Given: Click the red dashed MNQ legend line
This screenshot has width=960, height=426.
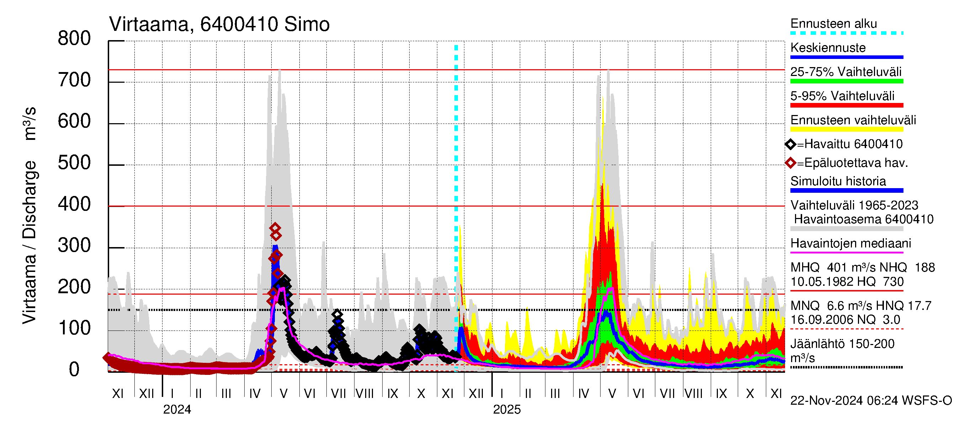Looking at the screenshot, I should pos(846,329).
